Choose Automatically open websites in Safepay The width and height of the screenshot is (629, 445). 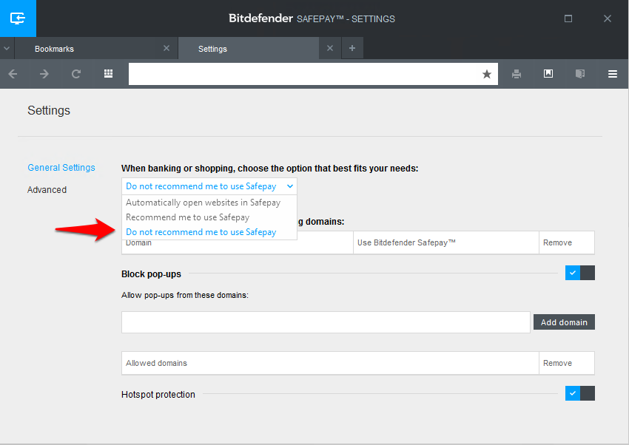pyautogui.click(x=203, y=203)
